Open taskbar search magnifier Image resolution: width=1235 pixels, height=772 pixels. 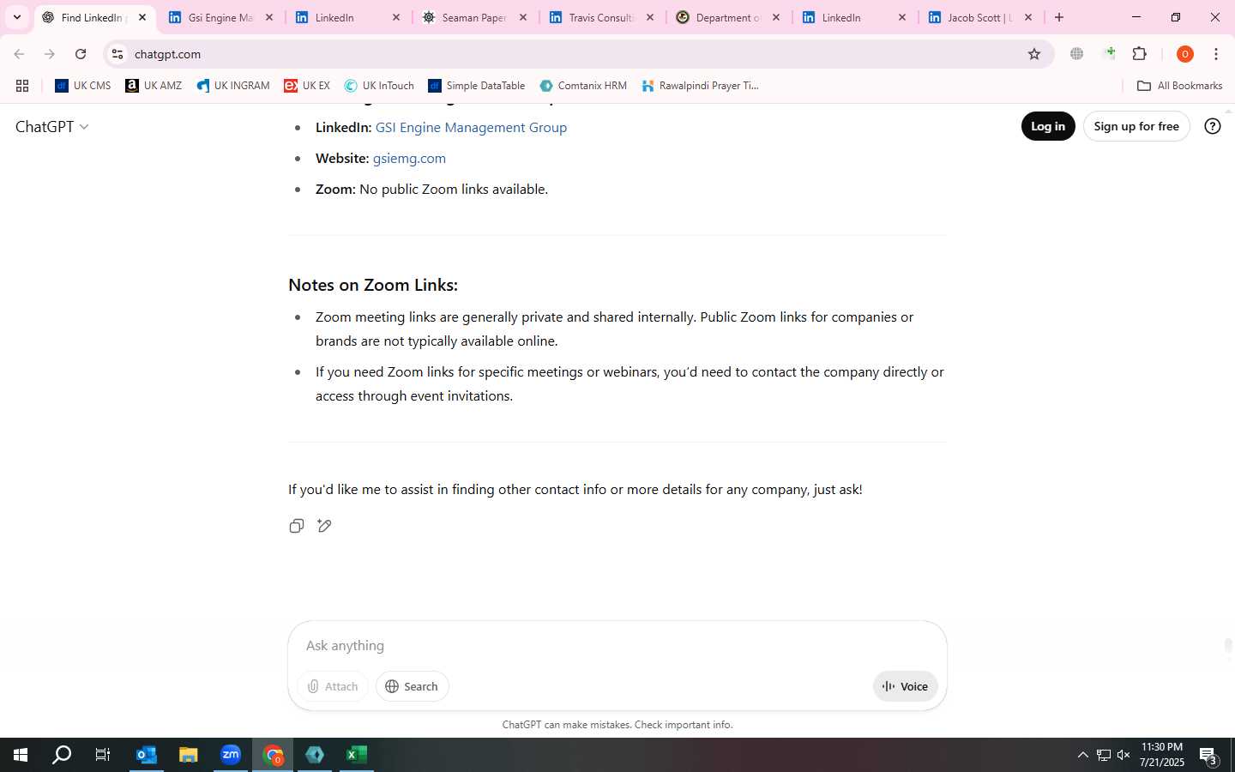tap(62, 755)
